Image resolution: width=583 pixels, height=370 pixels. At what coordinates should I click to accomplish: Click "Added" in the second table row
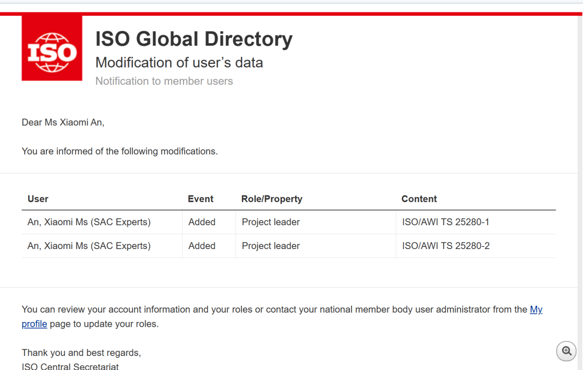(202, 246)
